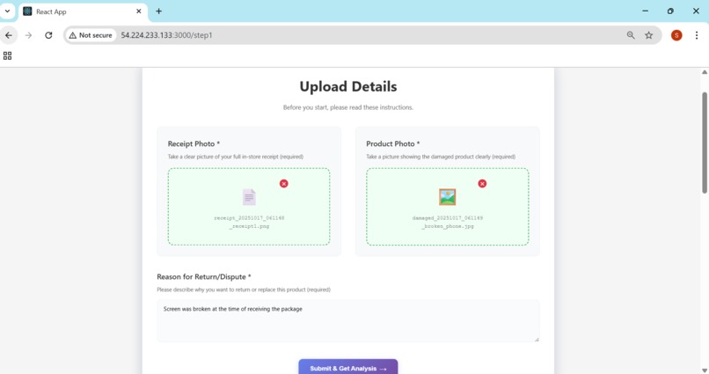Minimize the browser window
709x374 pixels.
(x=646, y=11)
